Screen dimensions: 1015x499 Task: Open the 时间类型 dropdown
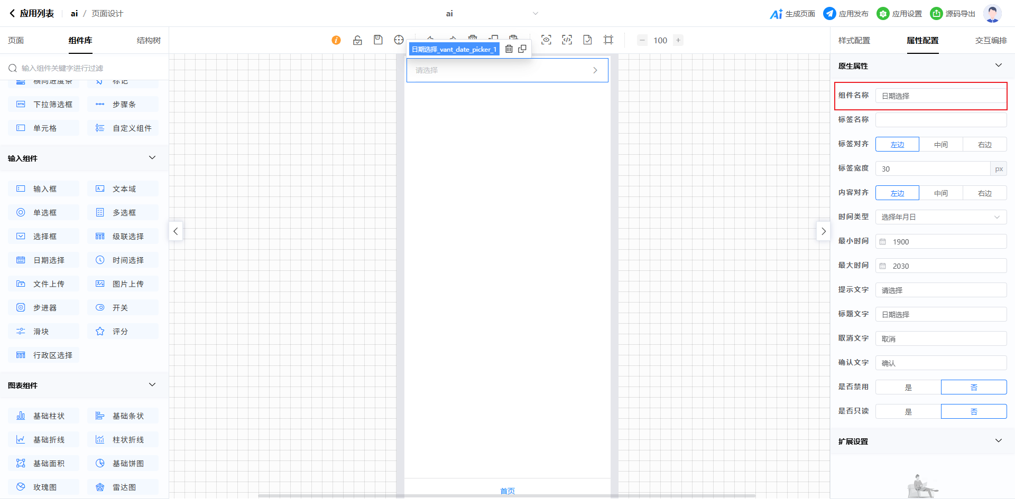940,218
